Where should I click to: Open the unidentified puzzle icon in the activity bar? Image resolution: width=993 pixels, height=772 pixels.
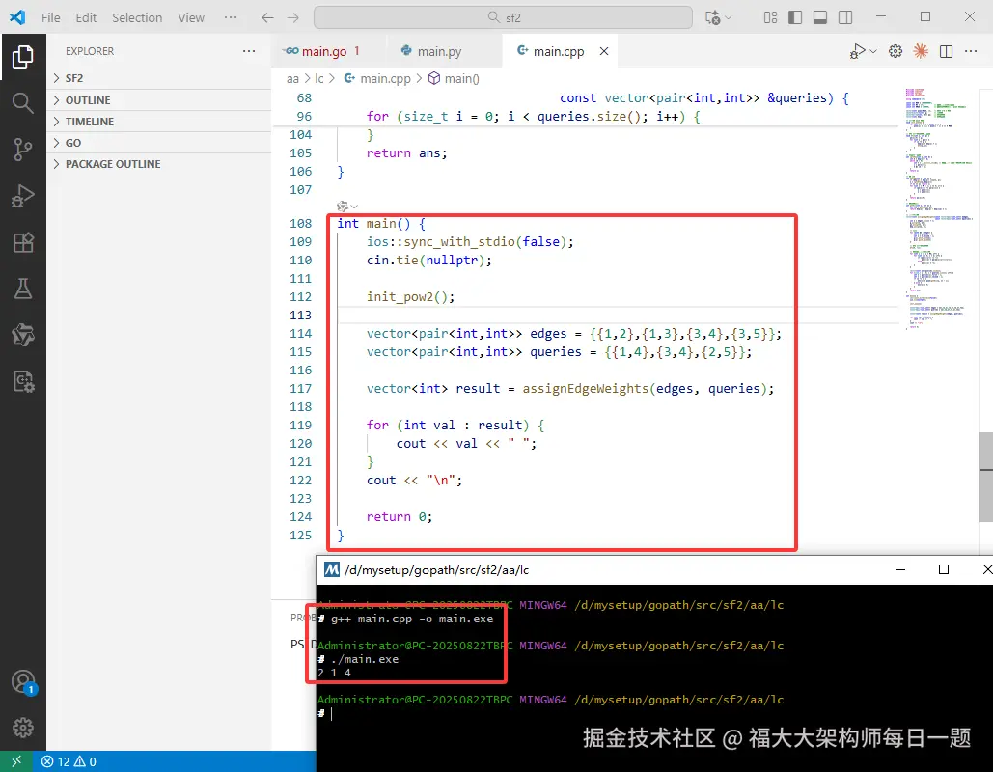tap(23, 335)
